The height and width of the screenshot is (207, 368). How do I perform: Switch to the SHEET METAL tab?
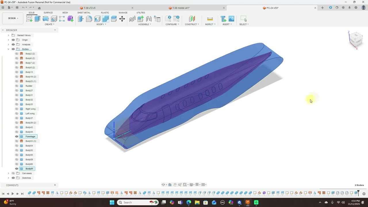tap(84, 13)
